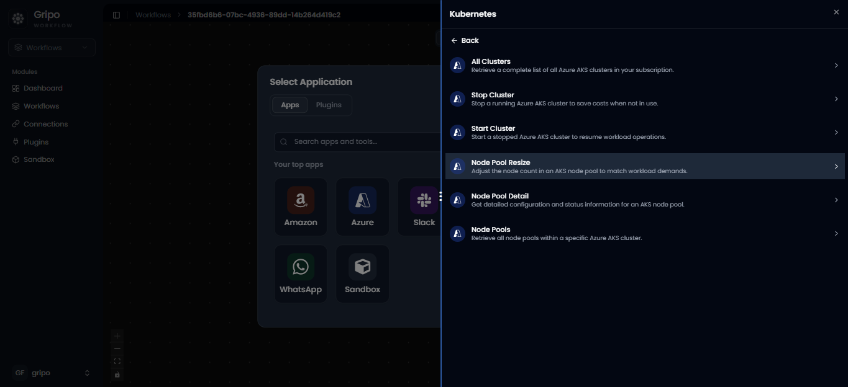848x387 pixels.
Task: Choose the Start Cluster action
Action: pos(645,132)
